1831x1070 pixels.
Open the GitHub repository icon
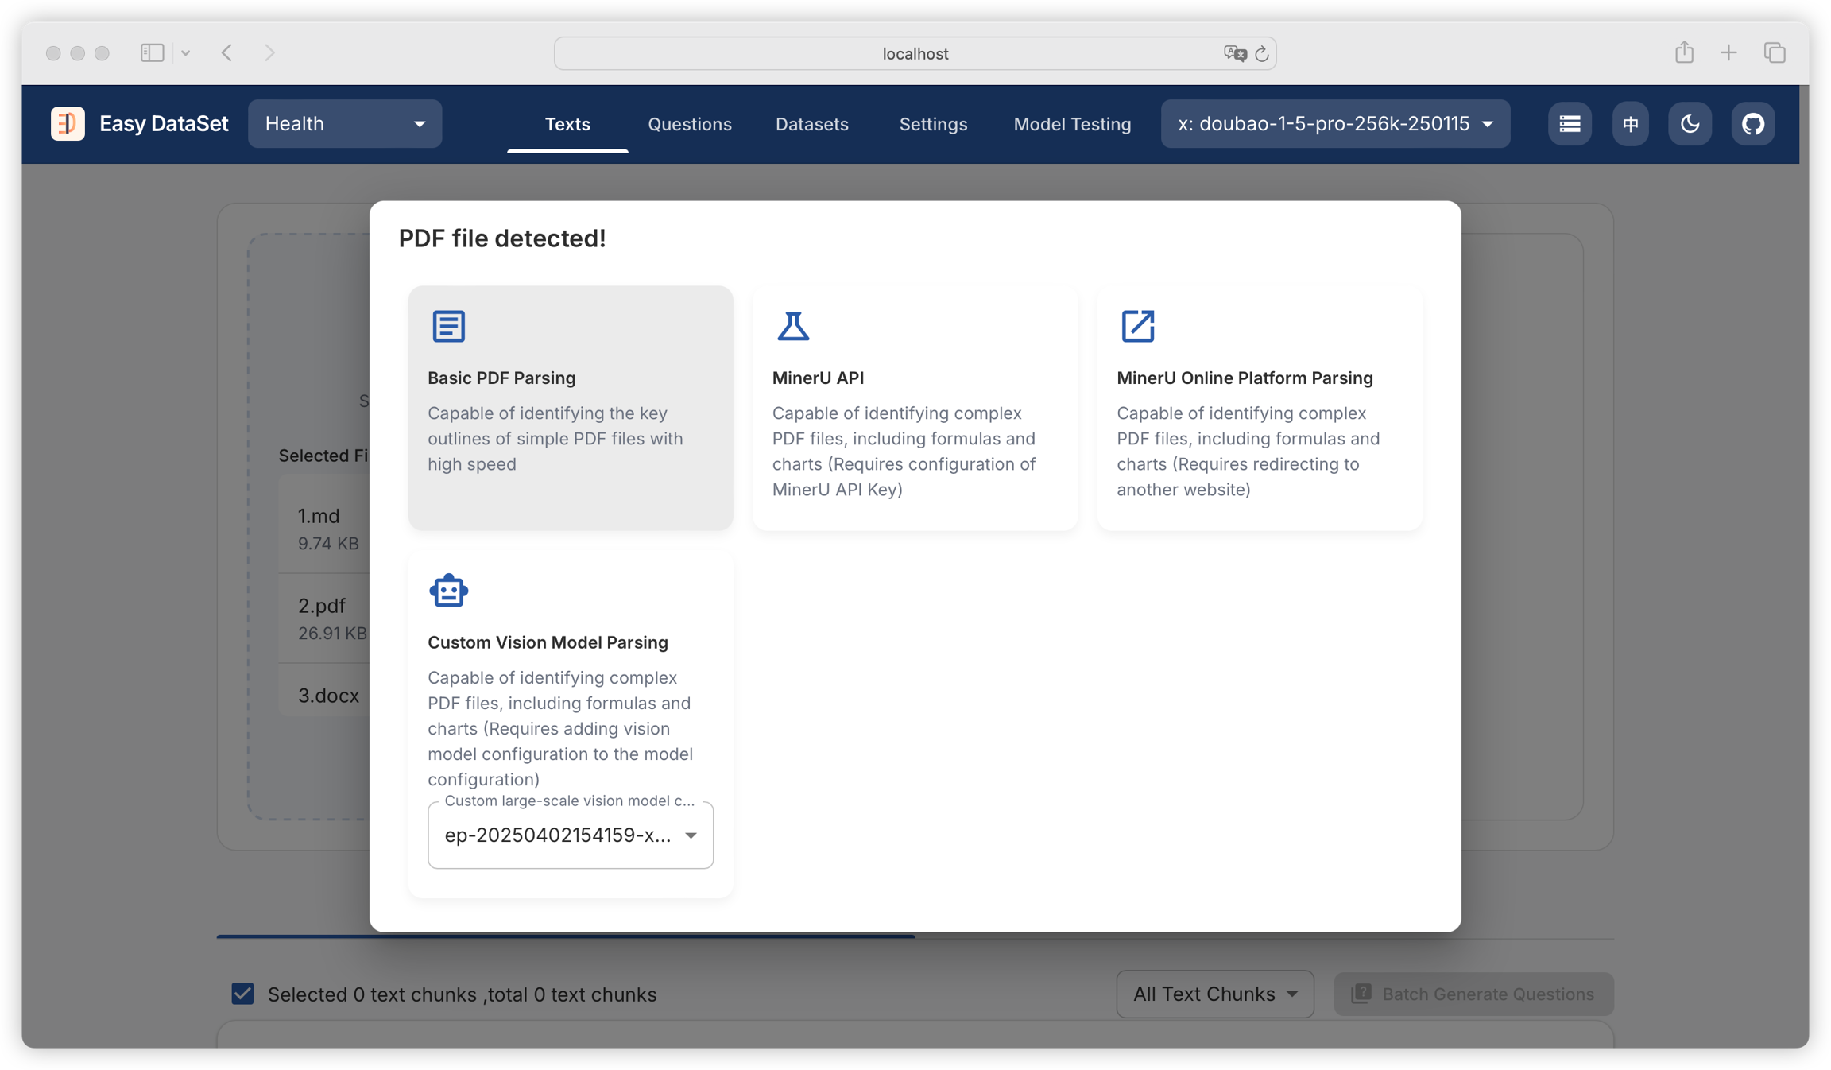click(1752, 124)
